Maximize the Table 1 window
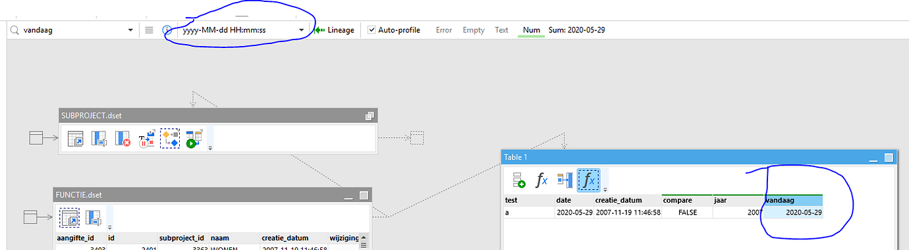909x250 pixels. tap(889, 158)
